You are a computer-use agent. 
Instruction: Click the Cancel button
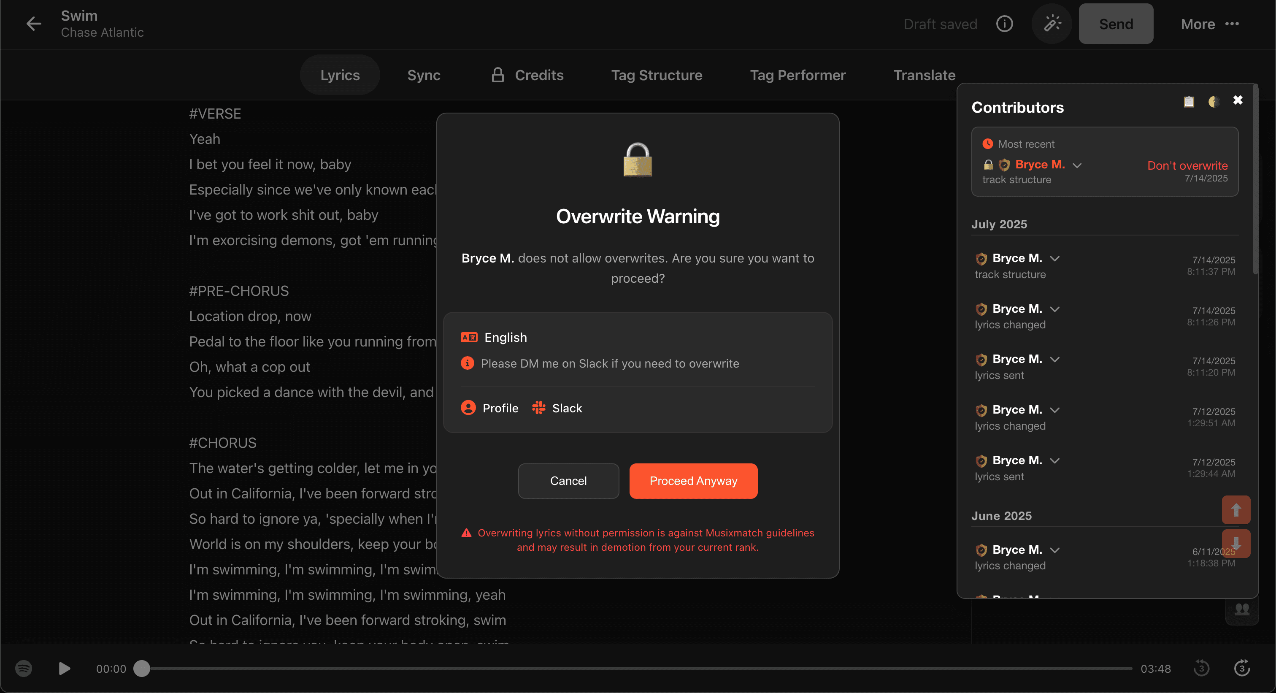[x=568, y=480]
